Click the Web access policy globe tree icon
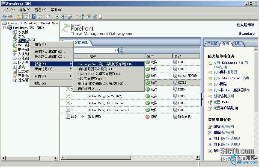 15,45
